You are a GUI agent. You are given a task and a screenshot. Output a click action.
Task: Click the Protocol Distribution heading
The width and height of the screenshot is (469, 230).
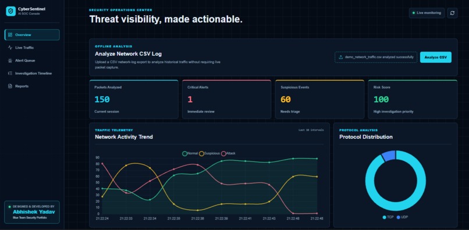(366, 137)
